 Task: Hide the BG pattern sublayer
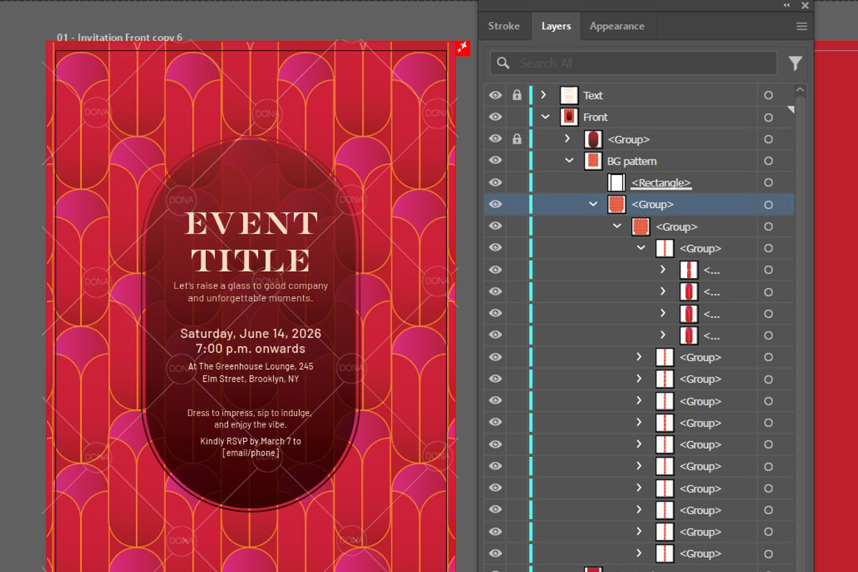point(495,161)
